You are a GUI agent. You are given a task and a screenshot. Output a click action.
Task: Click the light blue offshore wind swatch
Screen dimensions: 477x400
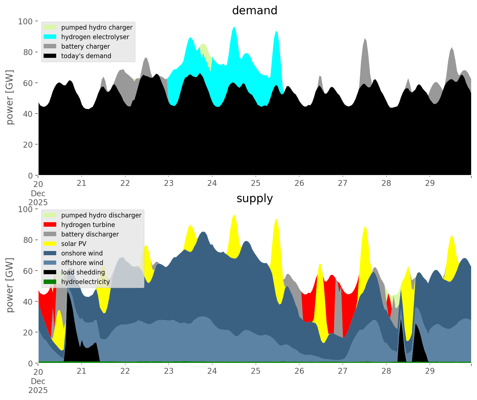[x=50, y=263]
